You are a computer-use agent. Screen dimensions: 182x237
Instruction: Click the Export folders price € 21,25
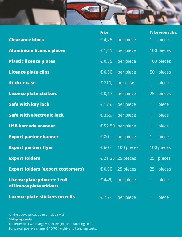coord(108,158)
